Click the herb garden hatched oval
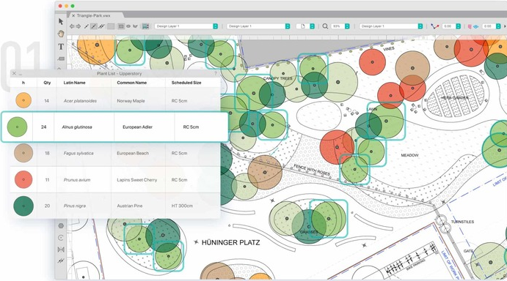507x281 pixels. (455, 97)
